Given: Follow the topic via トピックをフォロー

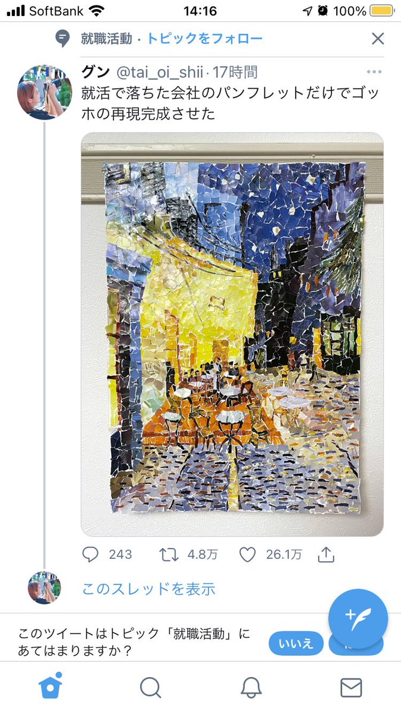Looking at the screenshot, I should click(x=204, y=39).
